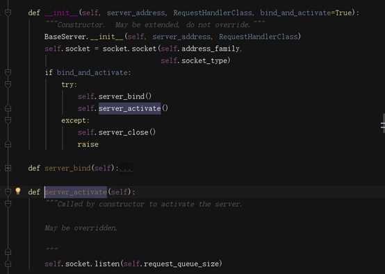The image size is (385, 274).
Task: Click RequestHandlerClass in the def __init__ signature
Action: coord(213,12)
